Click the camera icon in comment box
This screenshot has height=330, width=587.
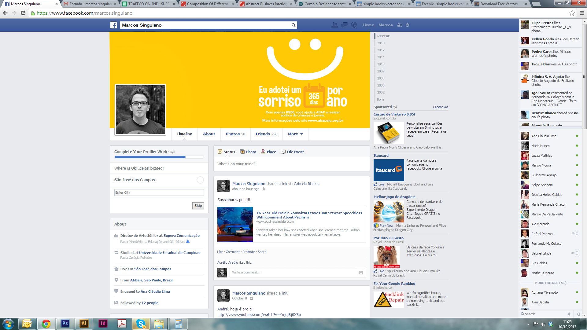pos(361,273)
